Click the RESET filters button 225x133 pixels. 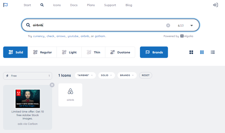click(145, 75)
